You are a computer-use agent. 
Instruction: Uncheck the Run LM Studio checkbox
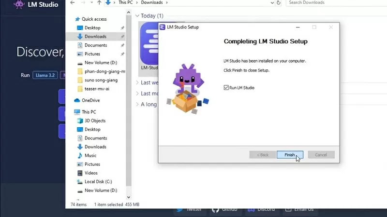click(226, 88)
